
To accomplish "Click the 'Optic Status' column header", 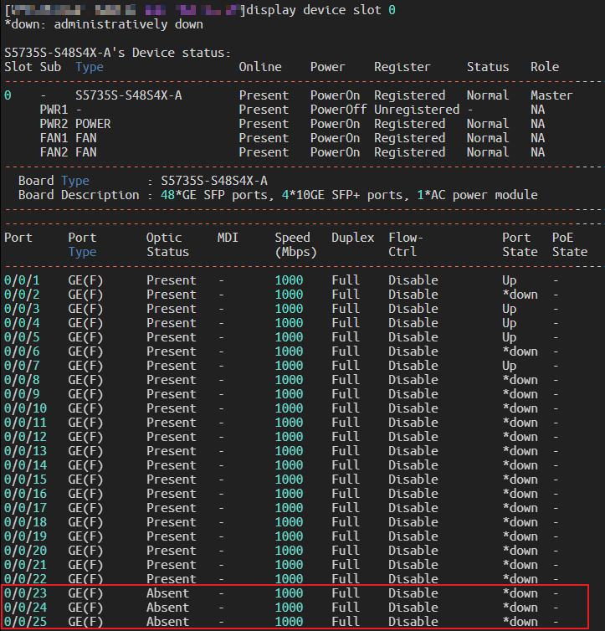I will click(x=167, y=244).
